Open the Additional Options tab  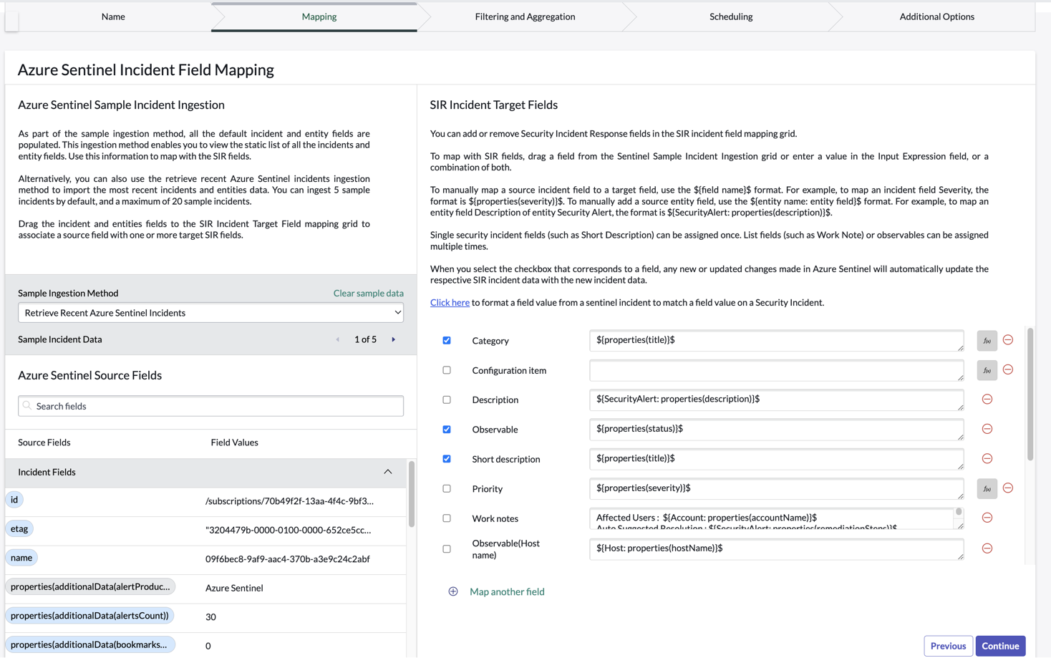click(x=936, y=16)
